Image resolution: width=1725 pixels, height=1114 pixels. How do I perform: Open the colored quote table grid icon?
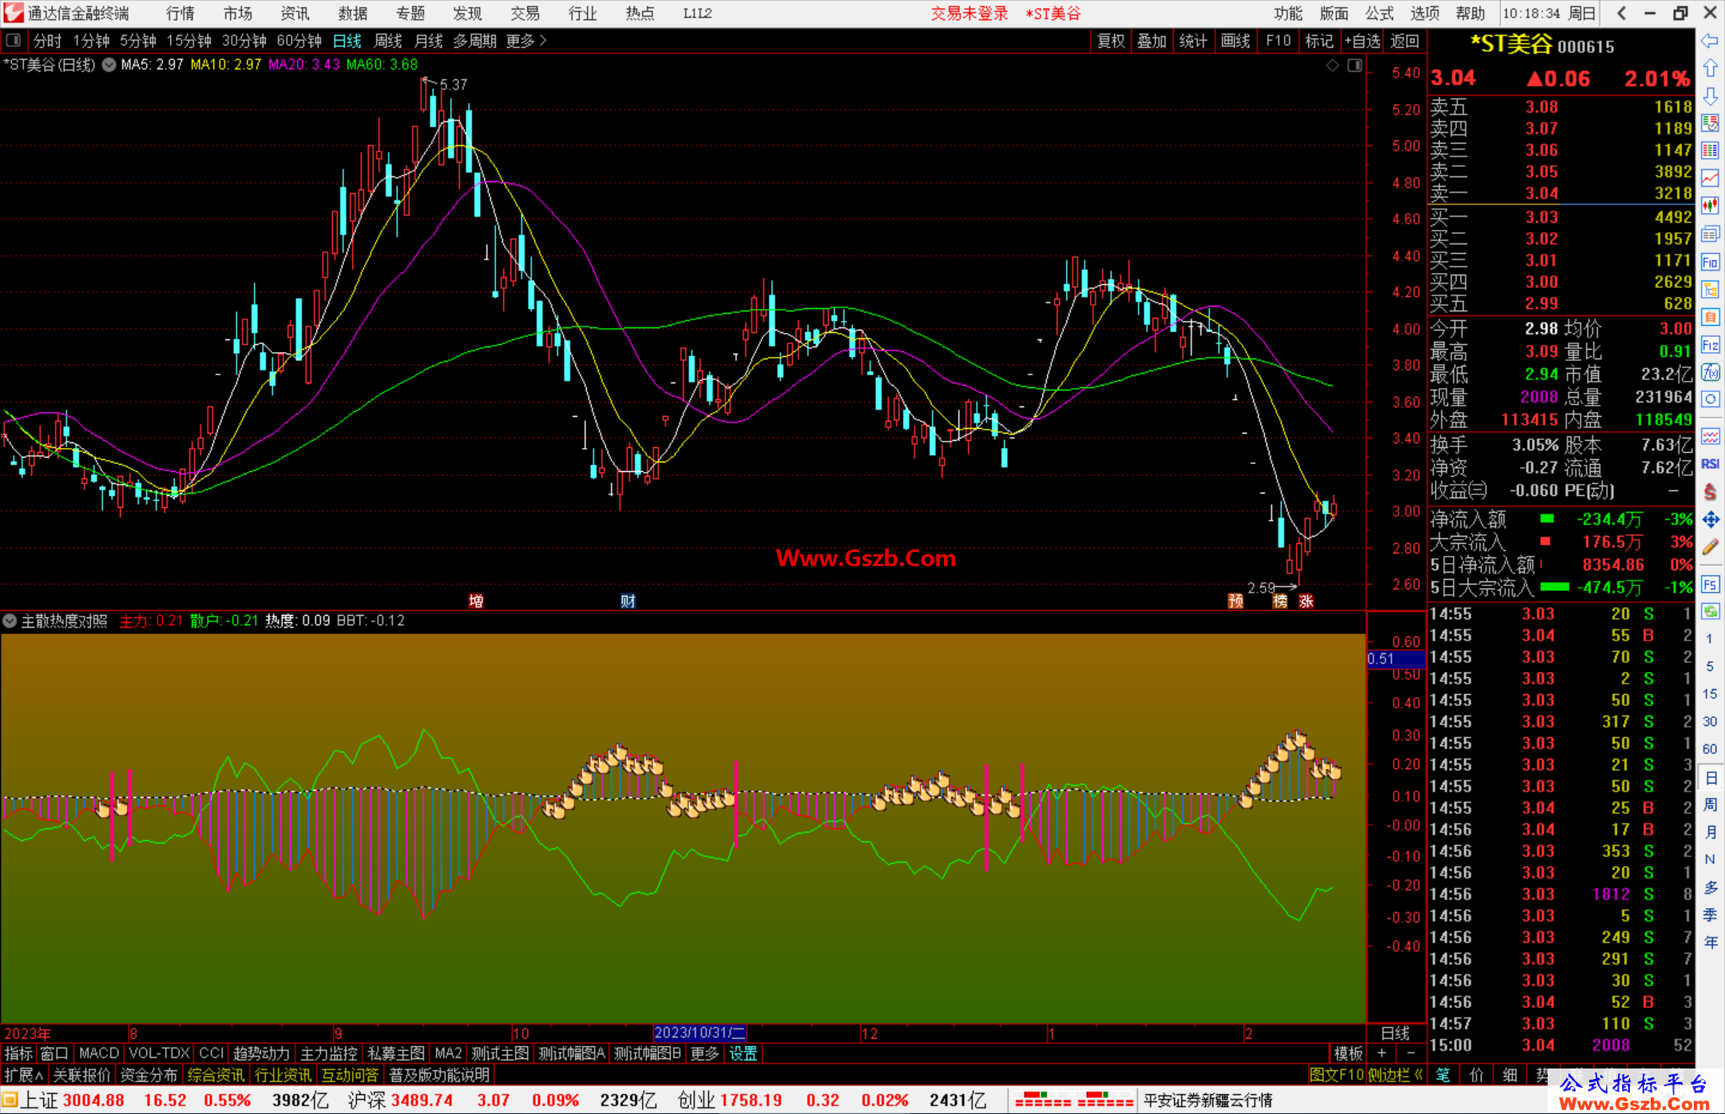[x=1710, y=151]
